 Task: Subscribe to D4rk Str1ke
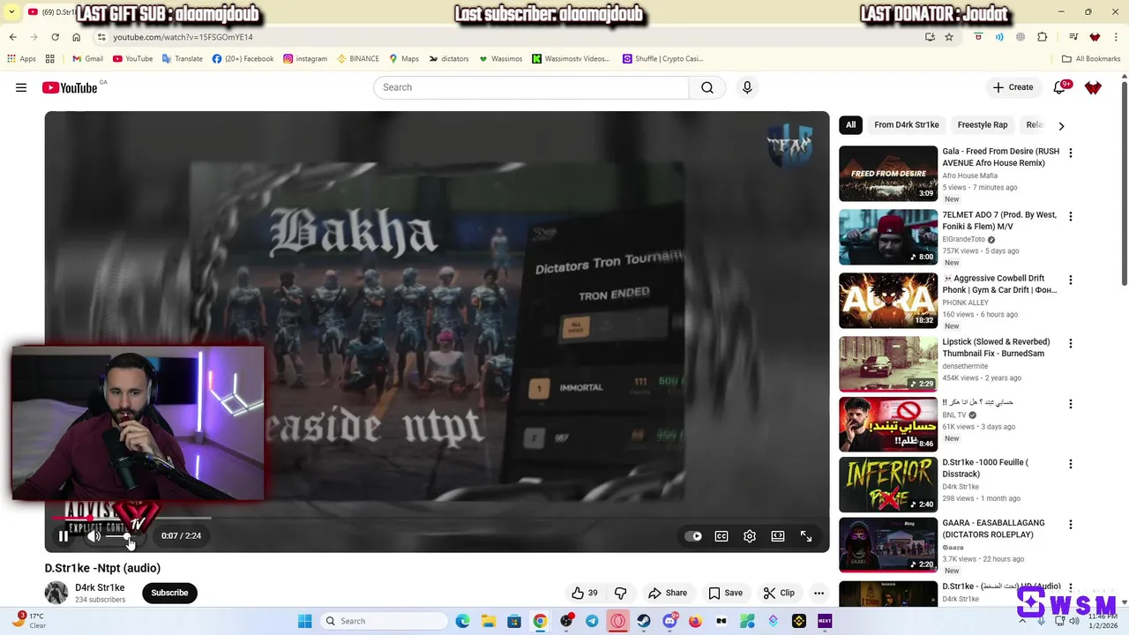[x=169, y=593]
